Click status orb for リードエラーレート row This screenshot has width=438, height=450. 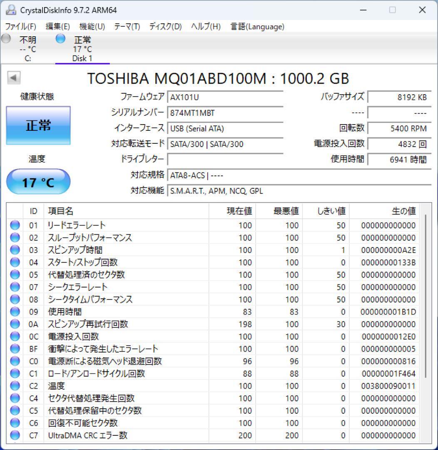click(15, 225)
